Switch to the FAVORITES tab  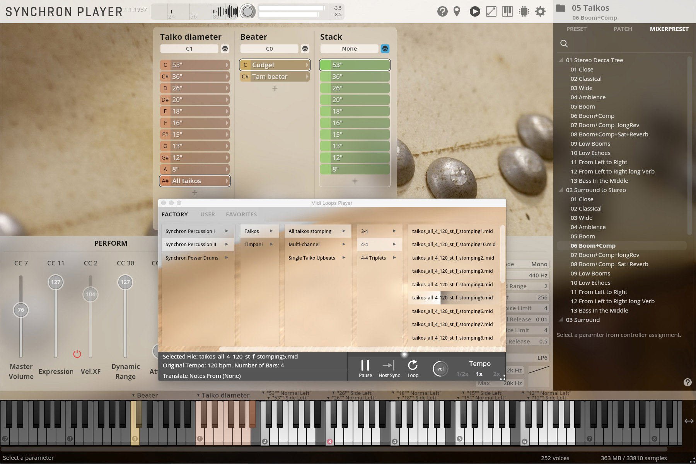click(241, 214)
